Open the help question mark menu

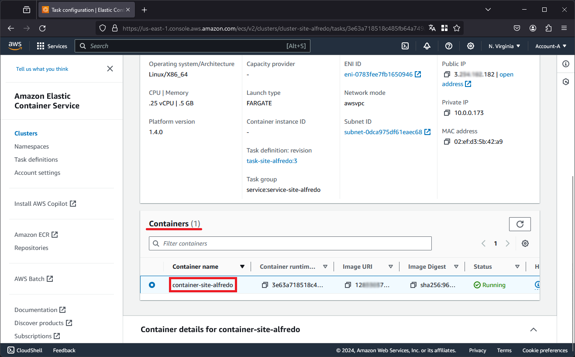click(449, 46)
